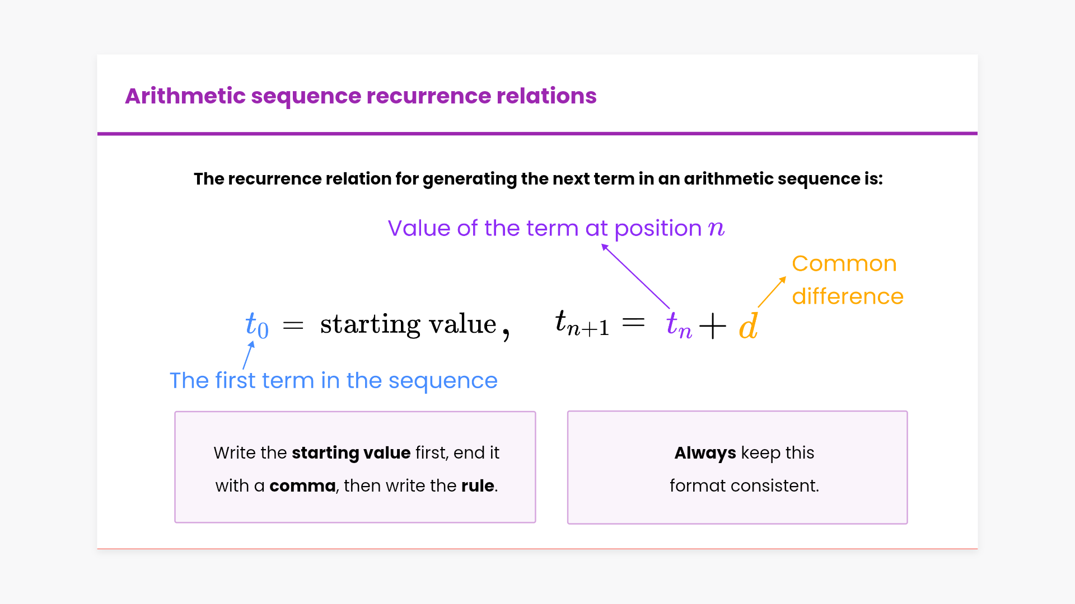Click the bold sentence introducing the recurrence relation
This screenshot has height=604, width=1075.
pos(537,179)
